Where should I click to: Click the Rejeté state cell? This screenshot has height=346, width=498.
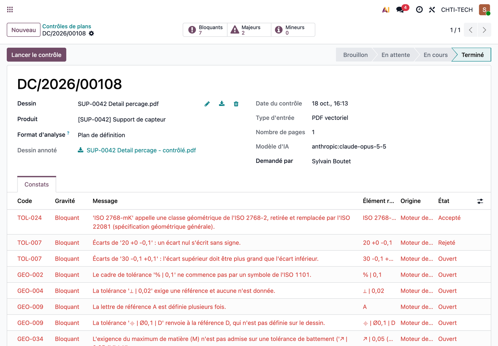(x=447, y=243)
